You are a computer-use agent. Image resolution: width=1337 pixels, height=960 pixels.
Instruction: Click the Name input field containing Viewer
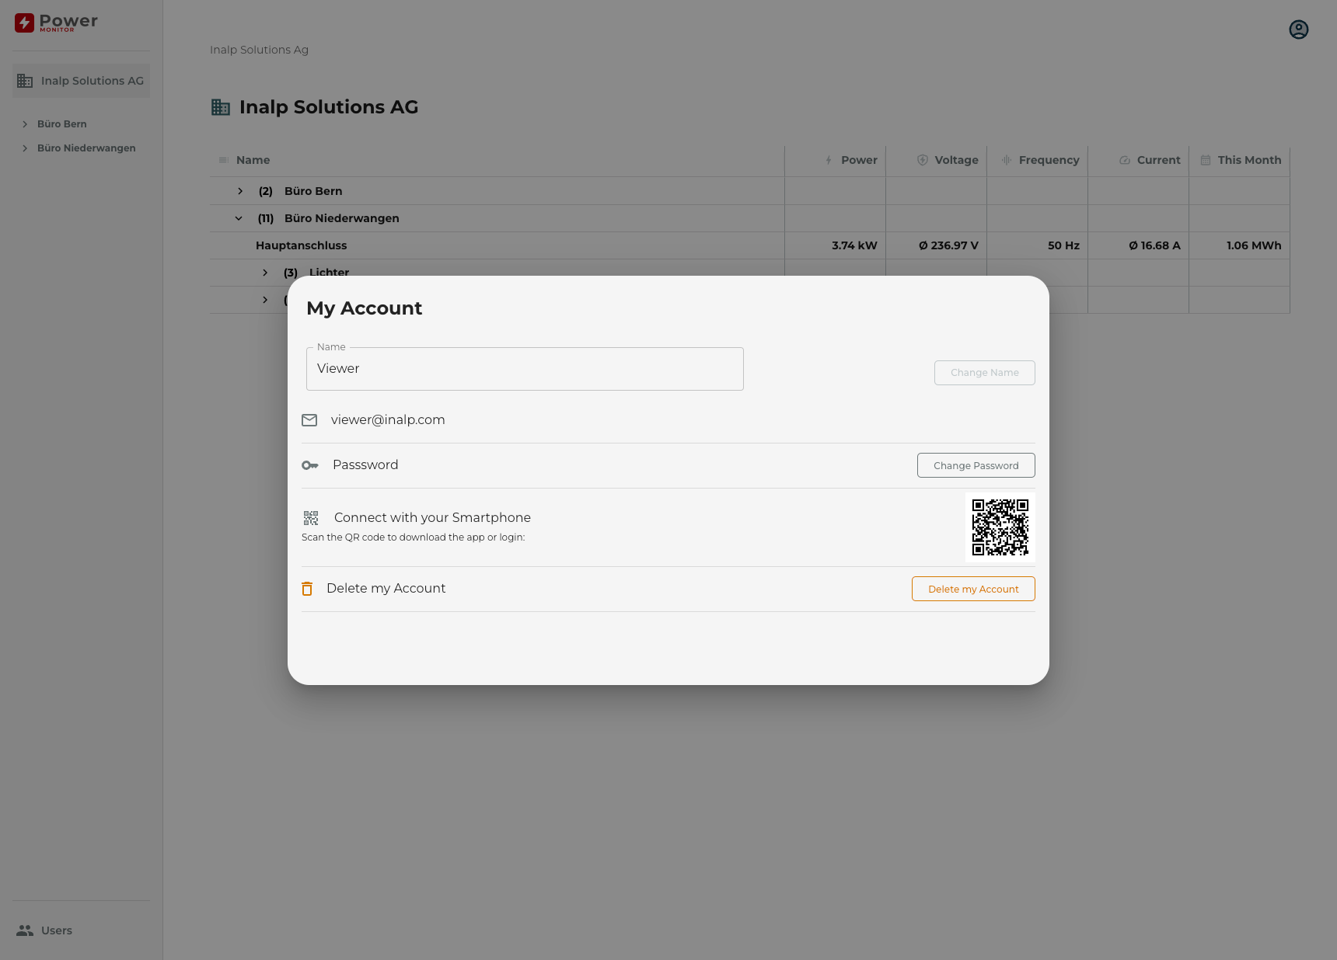click(x=525, y=369)
